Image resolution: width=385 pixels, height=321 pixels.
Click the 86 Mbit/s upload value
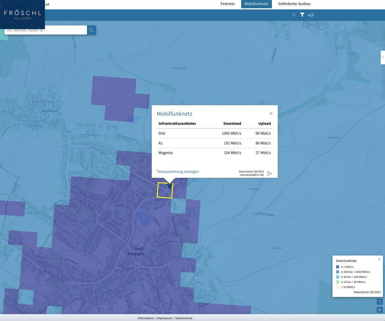(x=263, y=143)
